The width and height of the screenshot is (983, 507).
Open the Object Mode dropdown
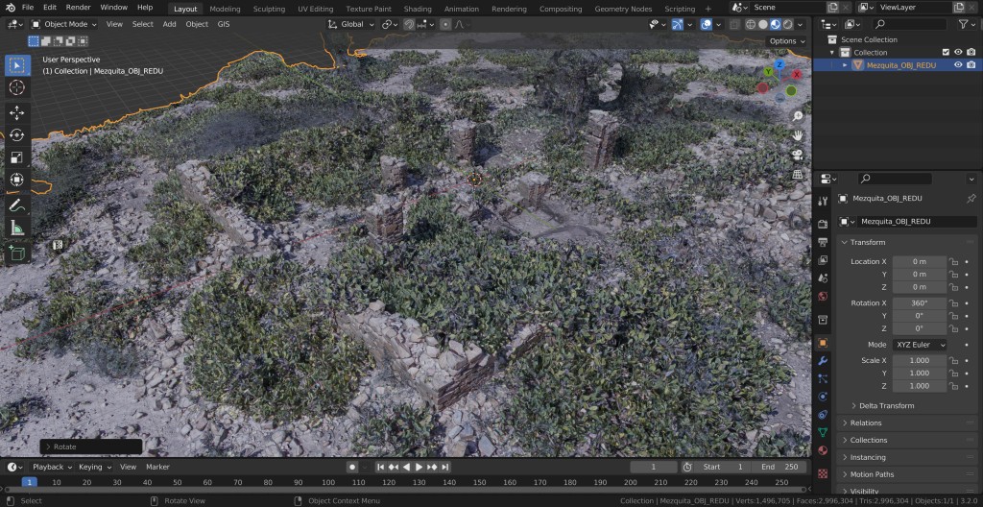[x=64, y=24]
